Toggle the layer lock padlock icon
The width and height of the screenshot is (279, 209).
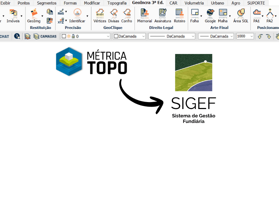(74, 36)
